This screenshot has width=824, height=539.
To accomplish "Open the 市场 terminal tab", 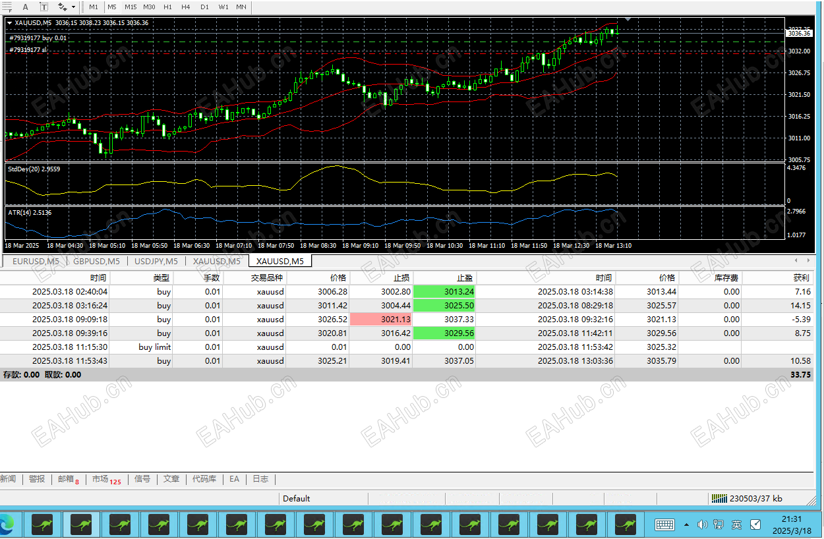I will pyautogui.click(x=106, y=479).
